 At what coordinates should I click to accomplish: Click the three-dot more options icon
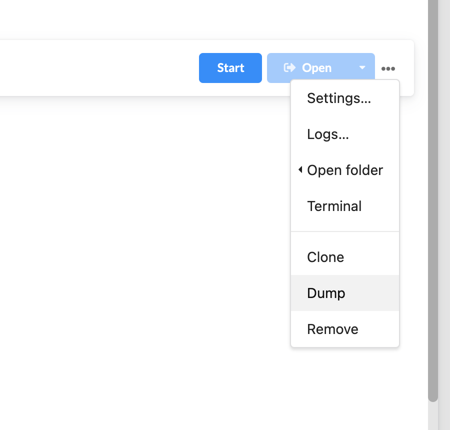coord(388,68)
